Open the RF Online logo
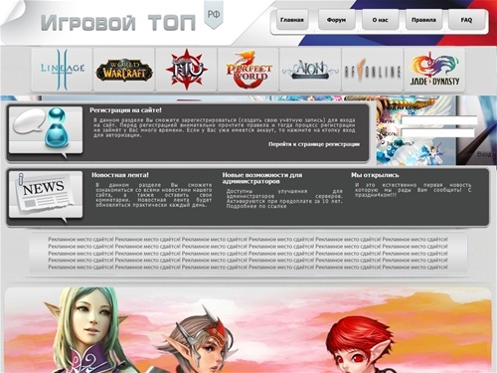This screenshot has width=497, height=373. click(x=373, y=70)
